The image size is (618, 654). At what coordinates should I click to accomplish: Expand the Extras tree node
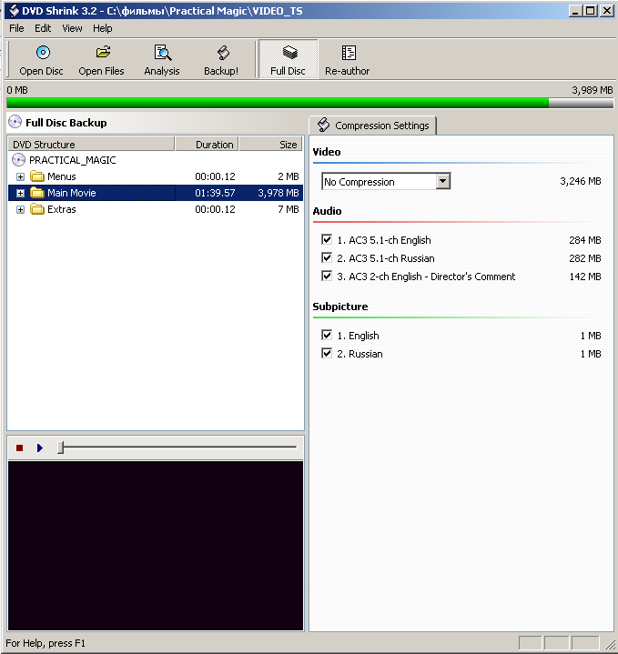(20, 209)
